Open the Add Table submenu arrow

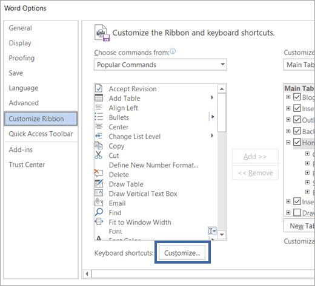pos(212,97)
